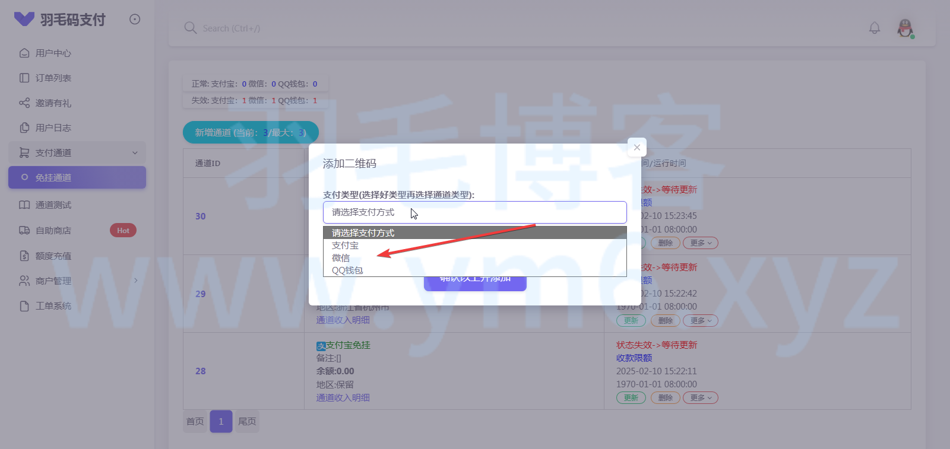The width and height of the screenshot is (950, 449).
Task: Click 更新 for the 15:22:11 channel
Action: (x=631, y=397)
